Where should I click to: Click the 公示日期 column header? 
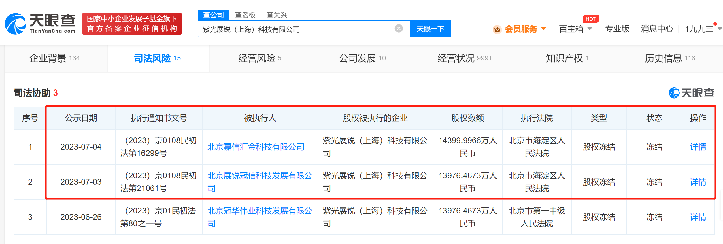[81, 118]
